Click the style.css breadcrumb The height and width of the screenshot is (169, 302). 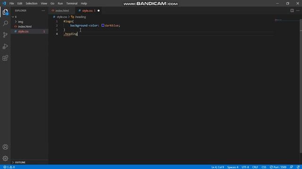click(62, 17)
